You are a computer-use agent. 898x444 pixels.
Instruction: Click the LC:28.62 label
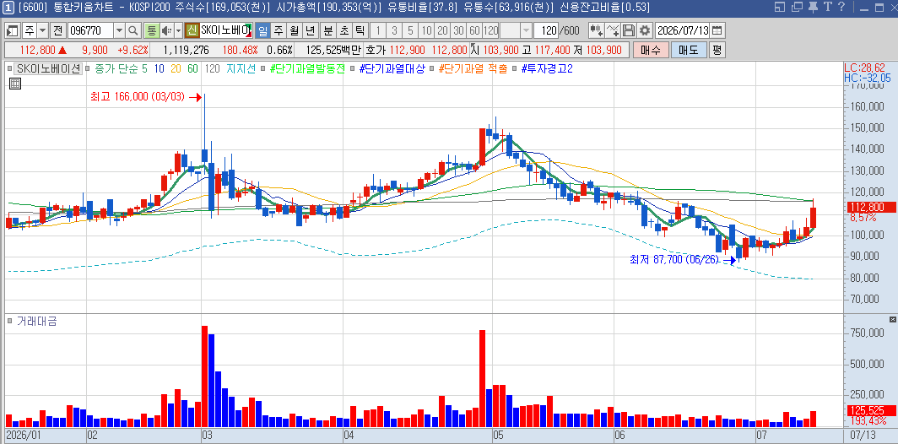[865, 68]
